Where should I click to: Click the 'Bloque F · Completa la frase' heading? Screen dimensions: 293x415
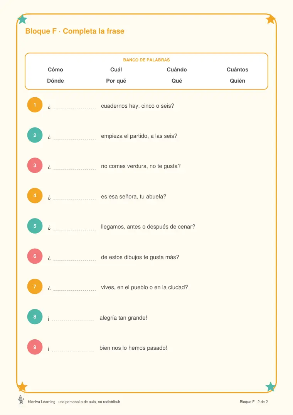75,31
